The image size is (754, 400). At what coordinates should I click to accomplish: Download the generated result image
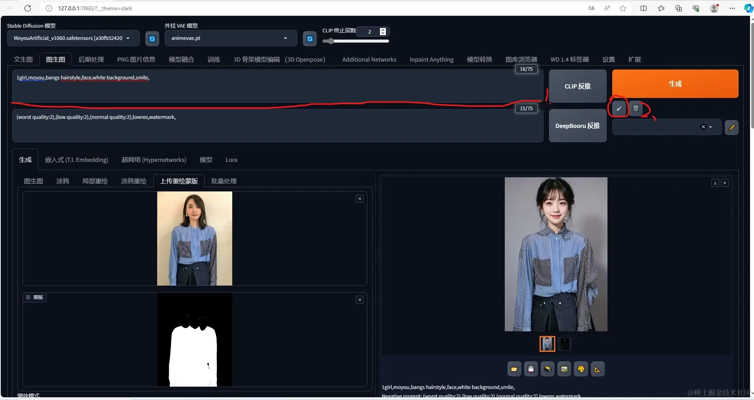[715, 183]
